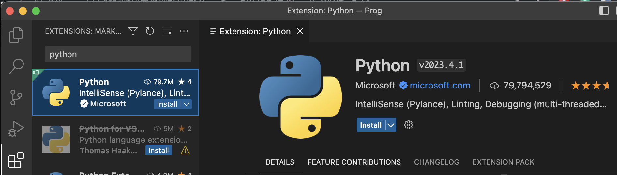Click the gear icon beside Install
Viewport: 617px width, 175px height.
point(408,125)
